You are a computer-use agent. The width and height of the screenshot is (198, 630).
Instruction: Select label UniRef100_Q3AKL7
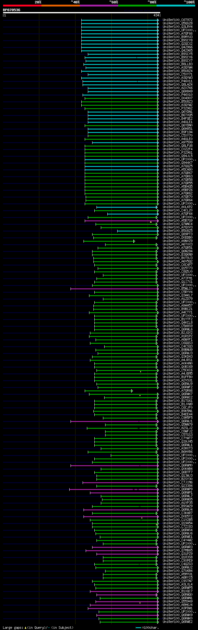(178, 296)
